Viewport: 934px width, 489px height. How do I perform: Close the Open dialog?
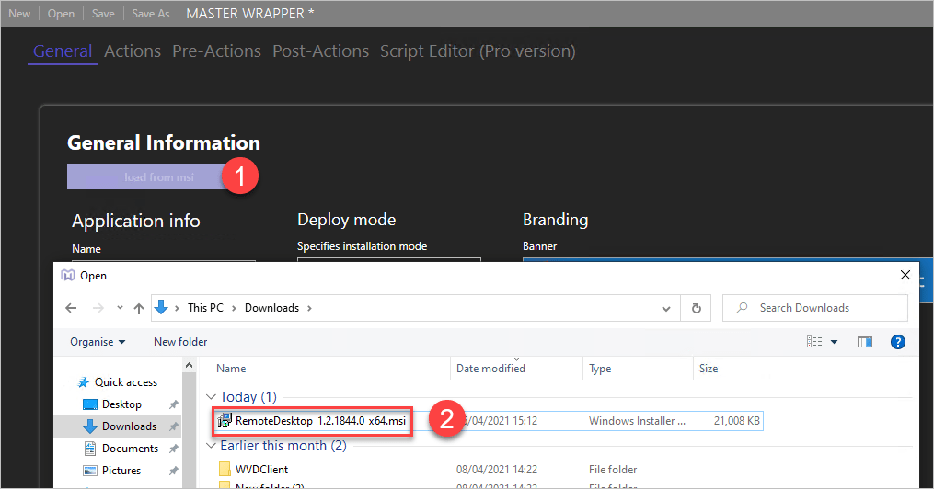click(x=905, y=275)
